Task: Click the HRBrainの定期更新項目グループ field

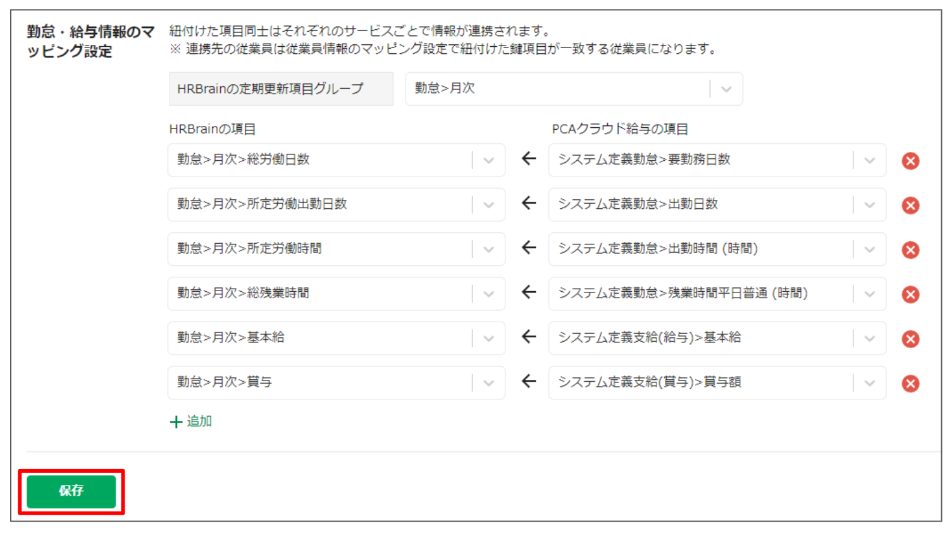Action: pyautogui.click(x=281, y=89)
